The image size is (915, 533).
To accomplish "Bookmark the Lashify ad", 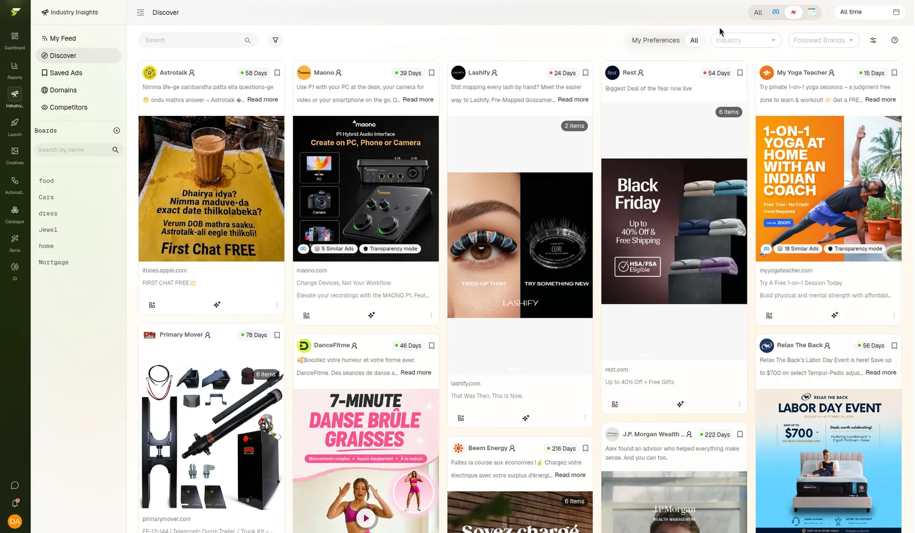I will click(x=586, y=73).
